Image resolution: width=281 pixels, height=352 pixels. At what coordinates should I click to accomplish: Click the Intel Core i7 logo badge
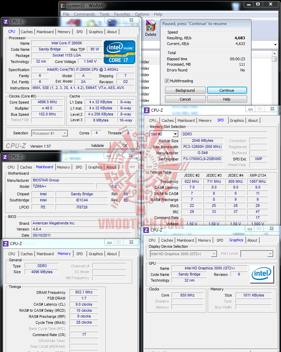[x=119, y=52]
